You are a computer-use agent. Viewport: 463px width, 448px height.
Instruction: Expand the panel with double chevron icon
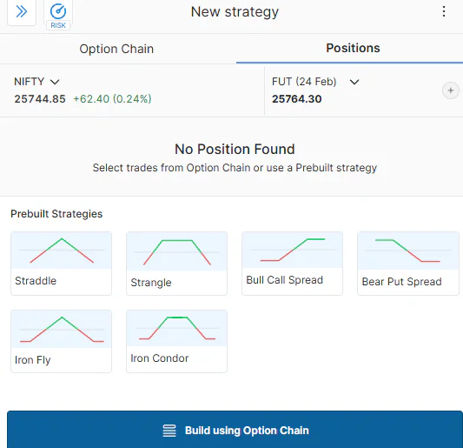coord(22,12)
